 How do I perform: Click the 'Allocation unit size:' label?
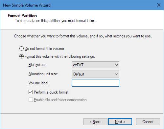pyautogui.click(x=43, y=74)
